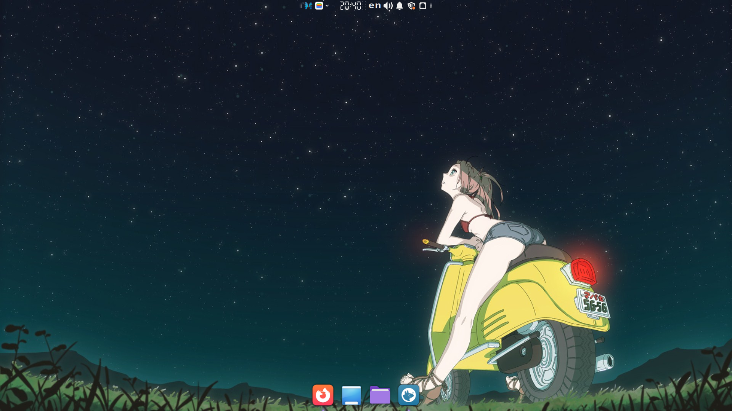The image size is (732, 411).
Task: Switch the 'en' keyboard layout indicator
Action: pyautogui.click(x=374, y=5)
